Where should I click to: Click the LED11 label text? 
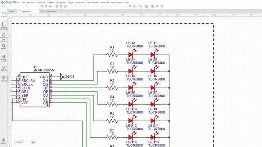click(154, 125)
